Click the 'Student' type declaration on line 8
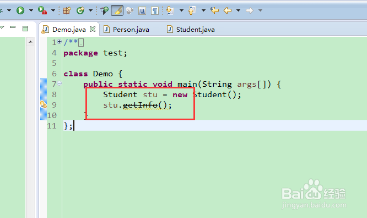Image resolution: width=367 pixels, height=218 pixels. (x=120, y=94)
